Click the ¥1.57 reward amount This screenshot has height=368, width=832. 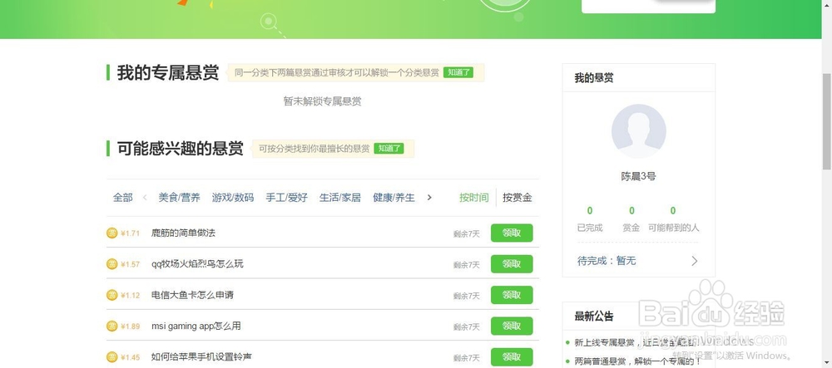(130, 264)
